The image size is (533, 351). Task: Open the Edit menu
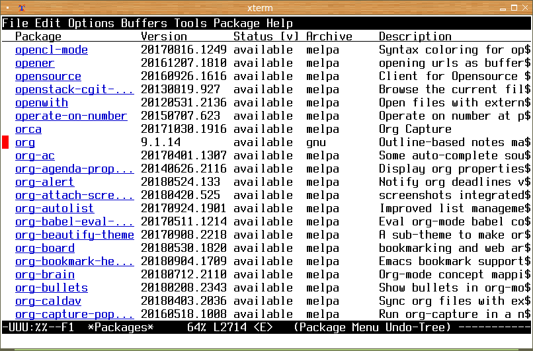coord(48,23)
